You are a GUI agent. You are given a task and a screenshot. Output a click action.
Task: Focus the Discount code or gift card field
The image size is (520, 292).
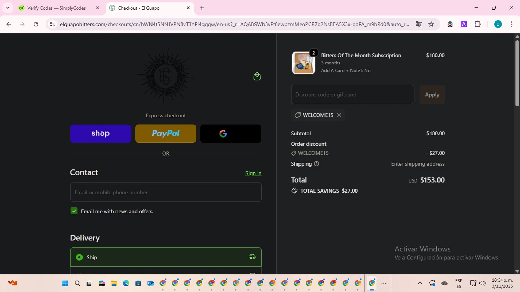353,94
